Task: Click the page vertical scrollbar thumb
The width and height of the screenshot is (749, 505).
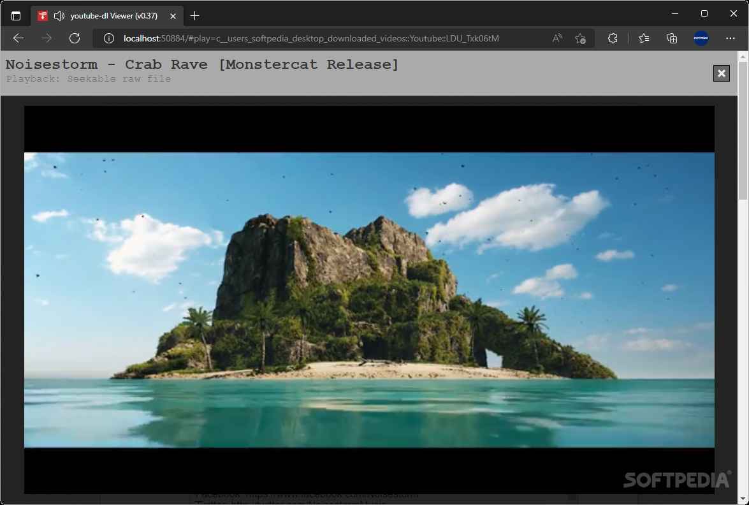Action: [x=743, y=131]
